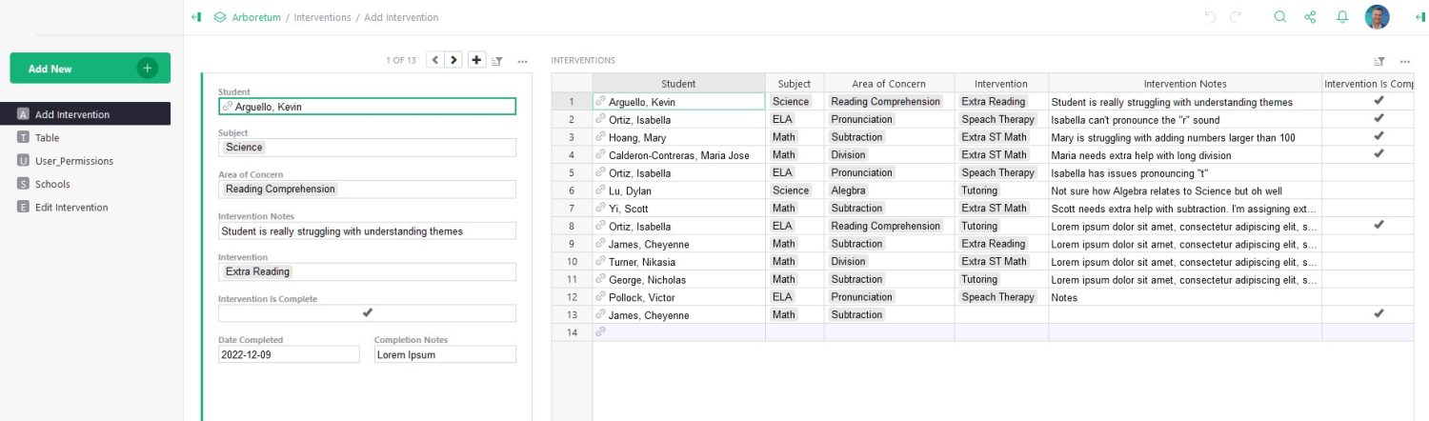Open sort and filter for the Interventions table
The width and height of the screenshot is (1429, 421).
(x=1379, y=61)
